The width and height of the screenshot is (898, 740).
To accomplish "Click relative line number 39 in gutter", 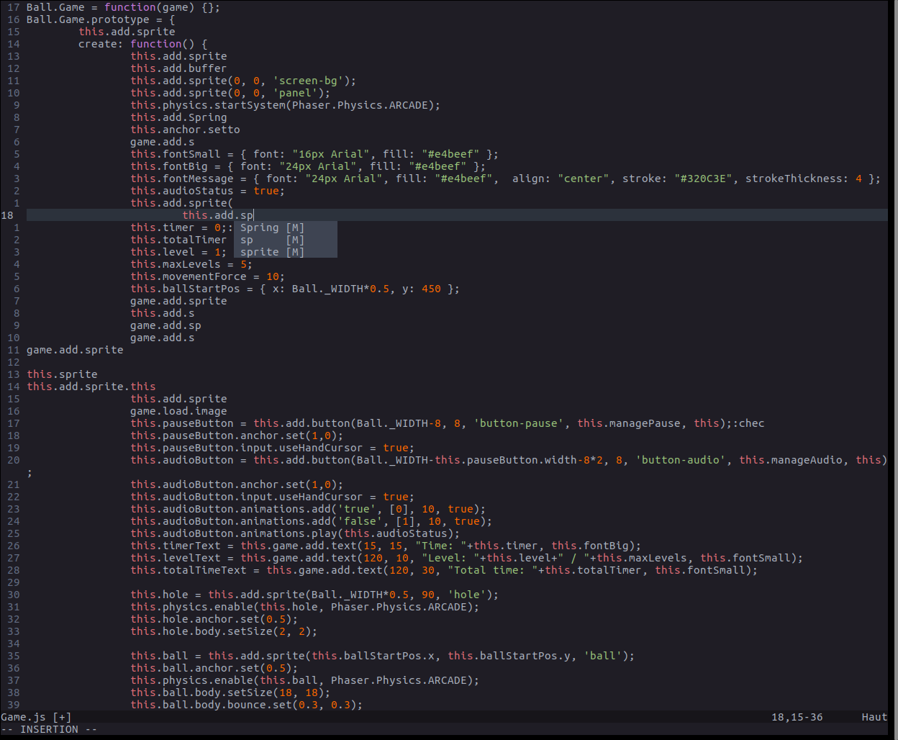I will tap(14, 705).
